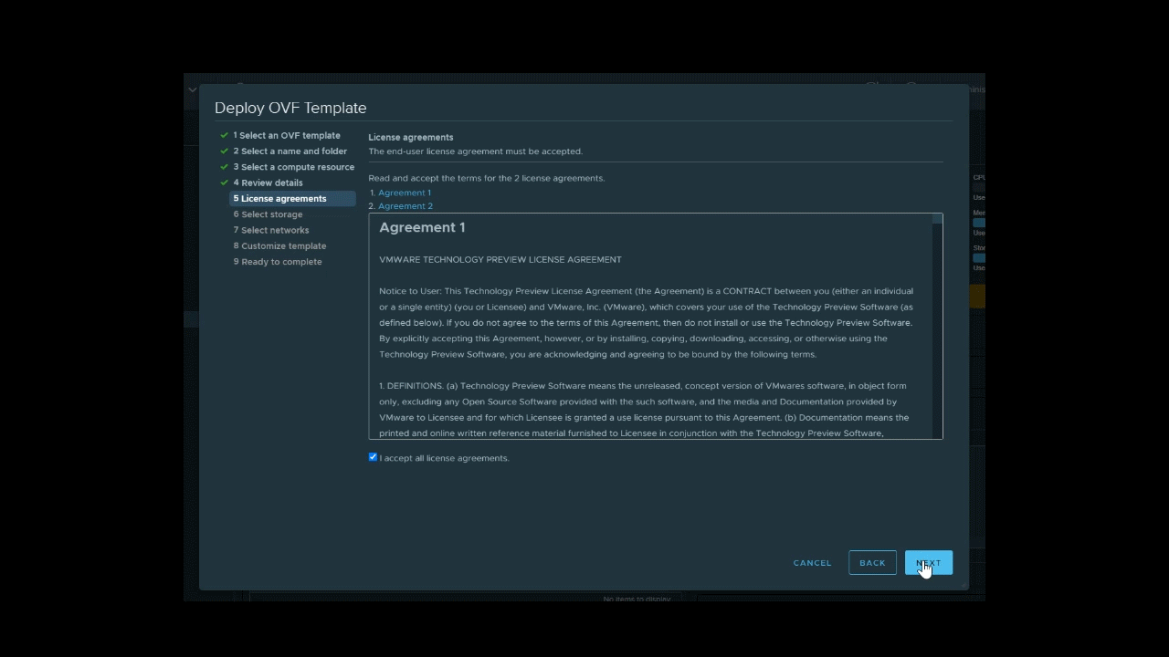Click the Cancel button
1169x657 pixels.
click(x=812, y=563)
